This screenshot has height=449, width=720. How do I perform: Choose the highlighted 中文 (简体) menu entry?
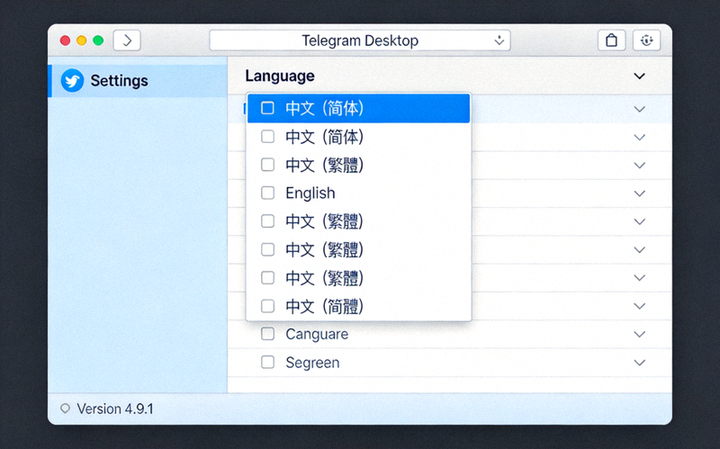pyautogui.click(x=358, y=108)
